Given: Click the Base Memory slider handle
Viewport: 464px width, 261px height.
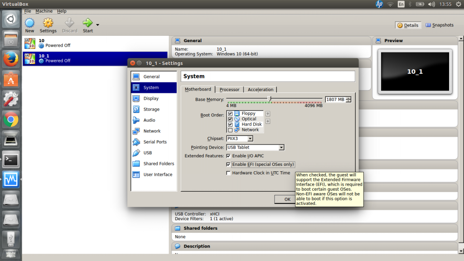Looking at the screenshot, I should pyautogui.click(x=270, y=98).
